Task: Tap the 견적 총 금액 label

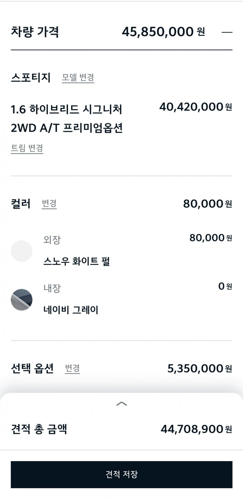Action: 39,429
